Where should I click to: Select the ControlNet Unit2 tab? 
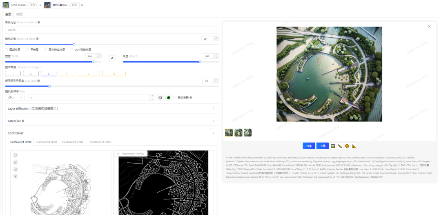(x=73, y=142)
